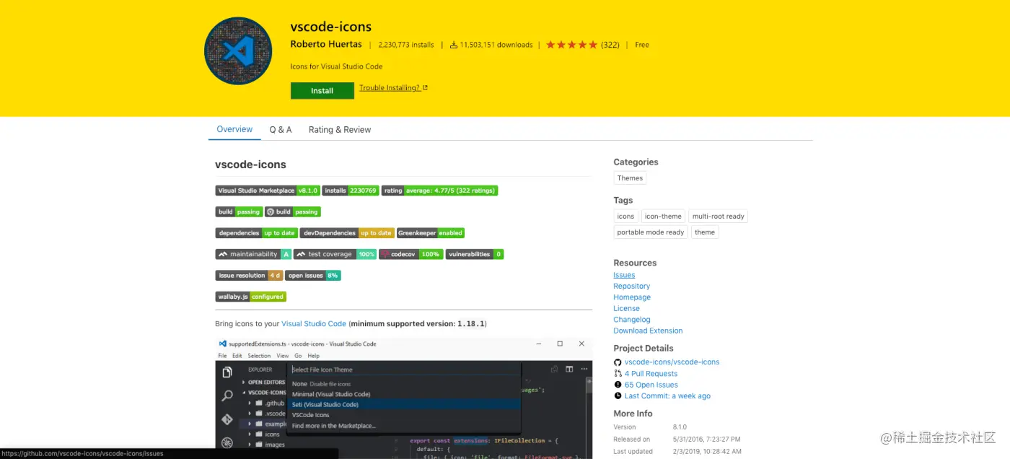1010x459 pixels.
Task: Click the Explorer files icon in VS Code preview
Action: (227, 372)
